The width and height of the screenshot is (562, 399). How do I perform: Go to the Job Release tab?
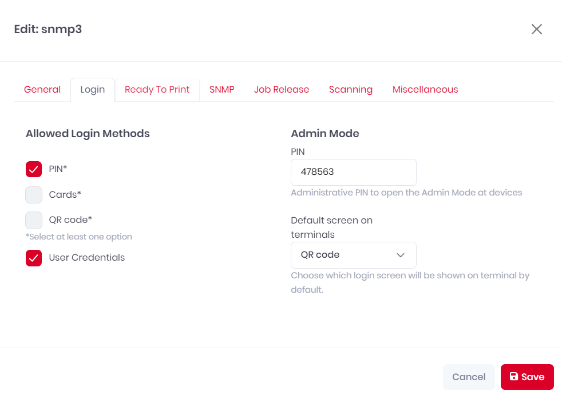click(282, 90)
